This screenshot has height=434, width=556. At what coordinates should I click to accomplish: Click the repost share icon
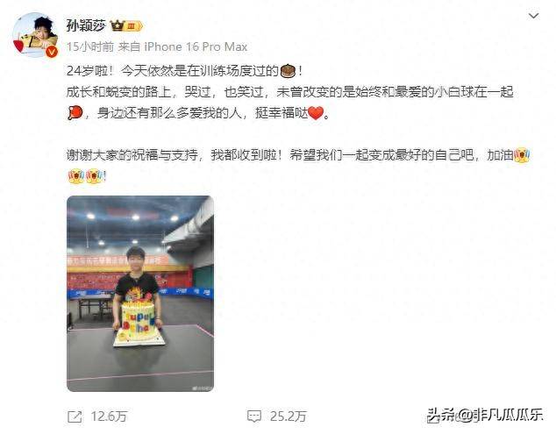coord(75,416)
